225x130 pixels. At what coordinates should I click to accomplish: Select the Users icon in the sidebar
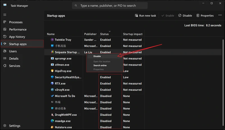(x=5, y=51)
